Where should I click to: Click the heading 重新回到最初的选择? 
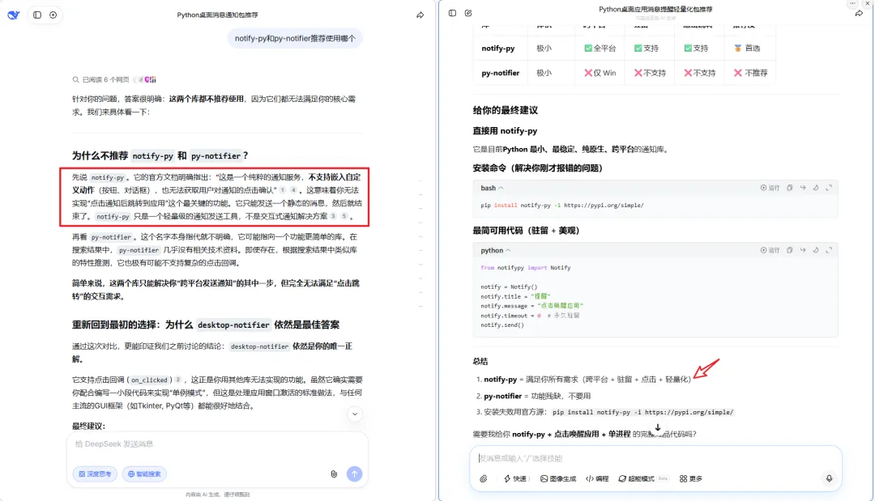205,325
